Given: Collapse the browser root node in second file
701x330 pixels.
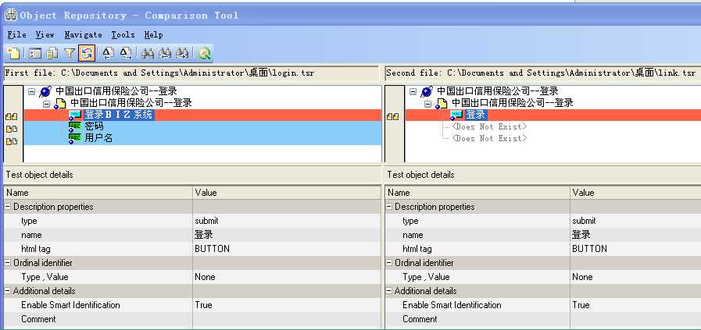Looking at the screenshot, I should tap(413, 91).
